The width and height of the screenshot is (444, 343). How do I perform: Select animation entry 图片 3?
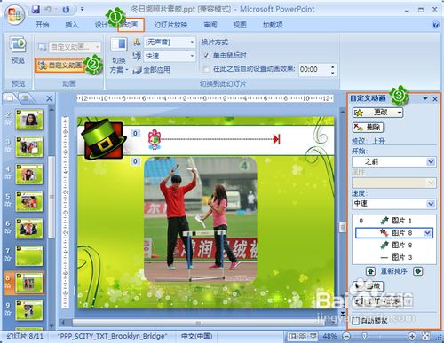(393, 257)
